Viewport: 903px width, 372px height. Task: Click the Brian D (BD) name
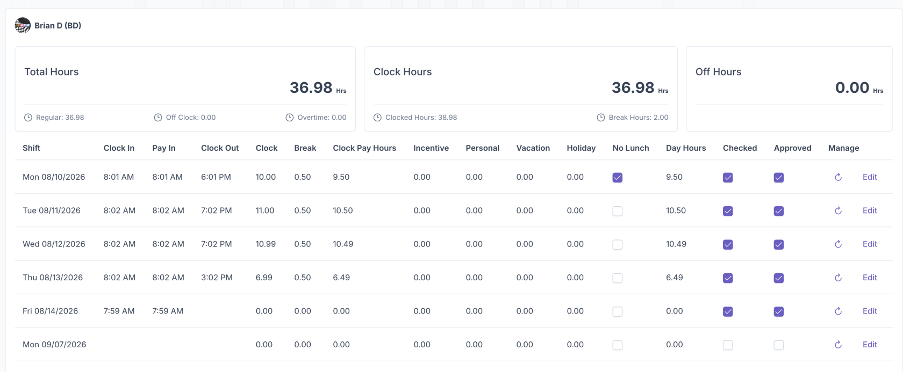(58, 25)
